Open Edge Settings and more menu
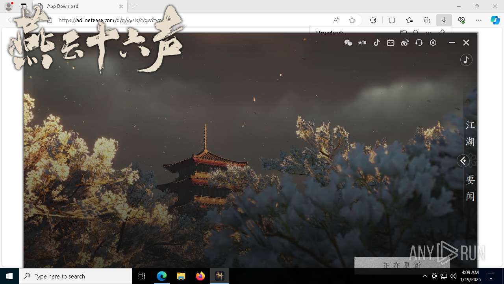Viewport: 504px width, 284px height. (x=479, y=20)
